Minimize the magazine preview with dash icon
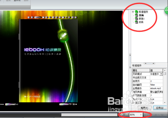The height and width of the screenshot is (118, 168). 69,17
